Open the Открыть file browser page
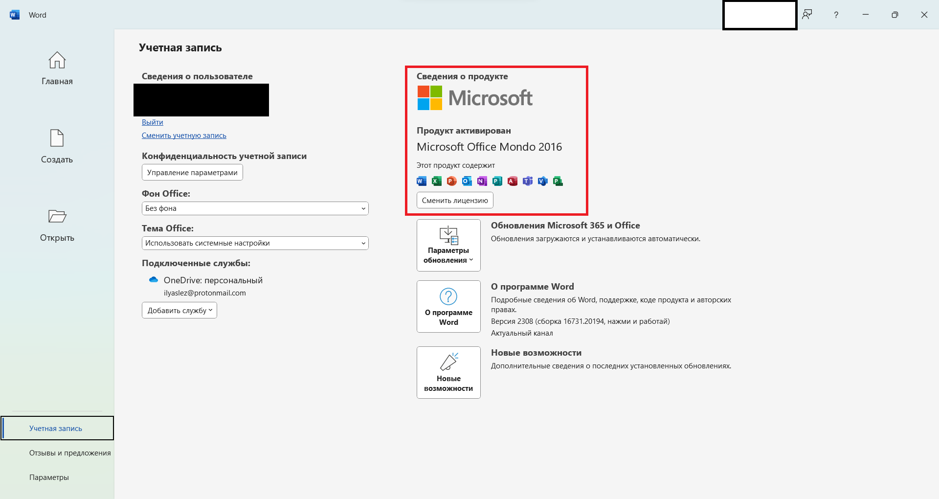Viewport: 939px width, 499px height. [x=57, y=225]
